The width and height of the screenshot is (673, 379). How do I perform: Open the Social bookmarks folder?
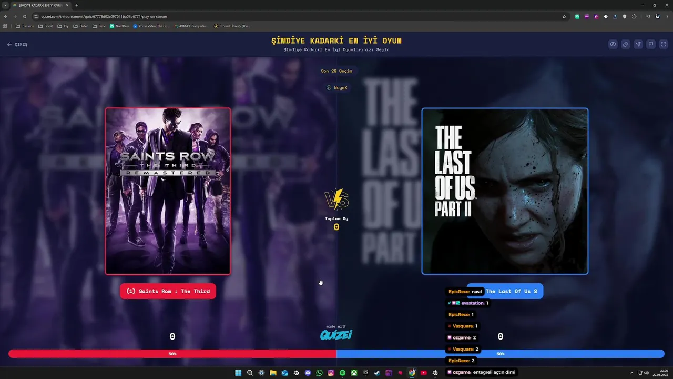45,26
